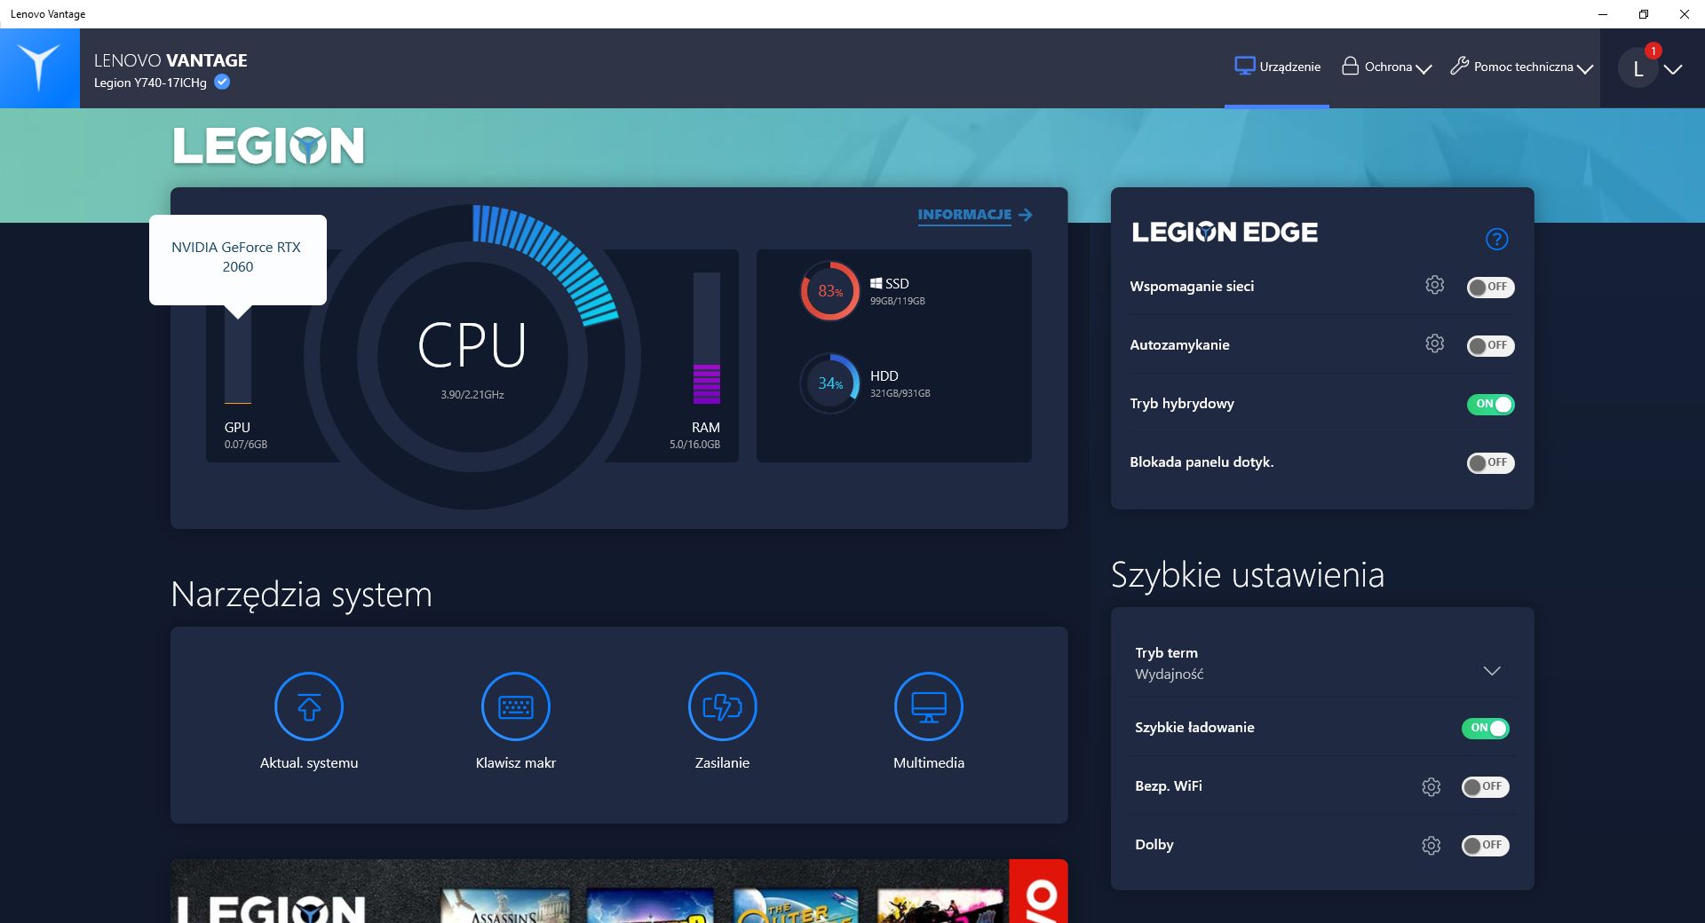Disable Szybkie ładowanie switch
The height and width of the screenshot is (923, 1705).
click(x=1485, y=728)
